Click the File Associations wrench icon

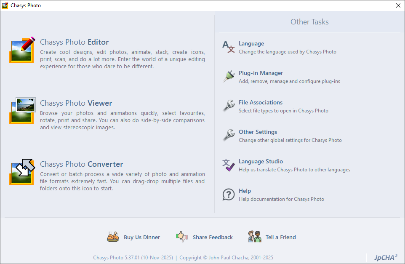(229, 106)
